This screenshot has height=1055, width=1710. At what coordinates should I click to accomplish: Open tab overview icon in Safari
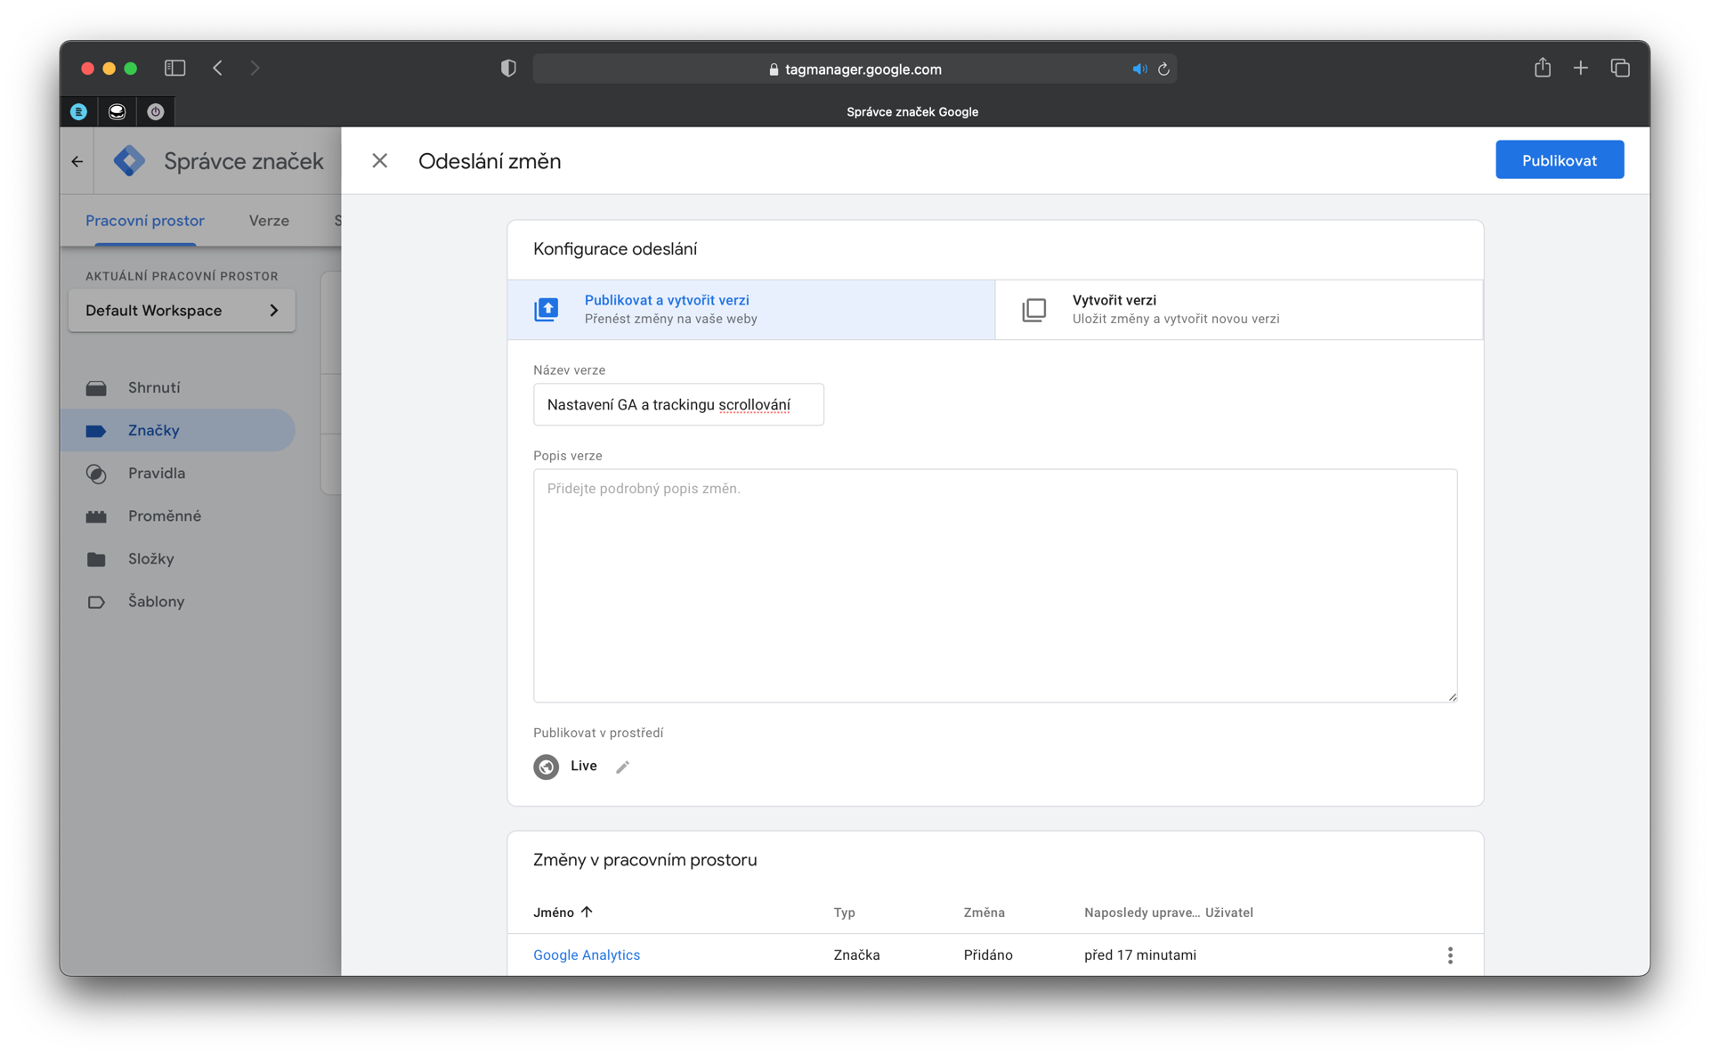click(1619, 69)
